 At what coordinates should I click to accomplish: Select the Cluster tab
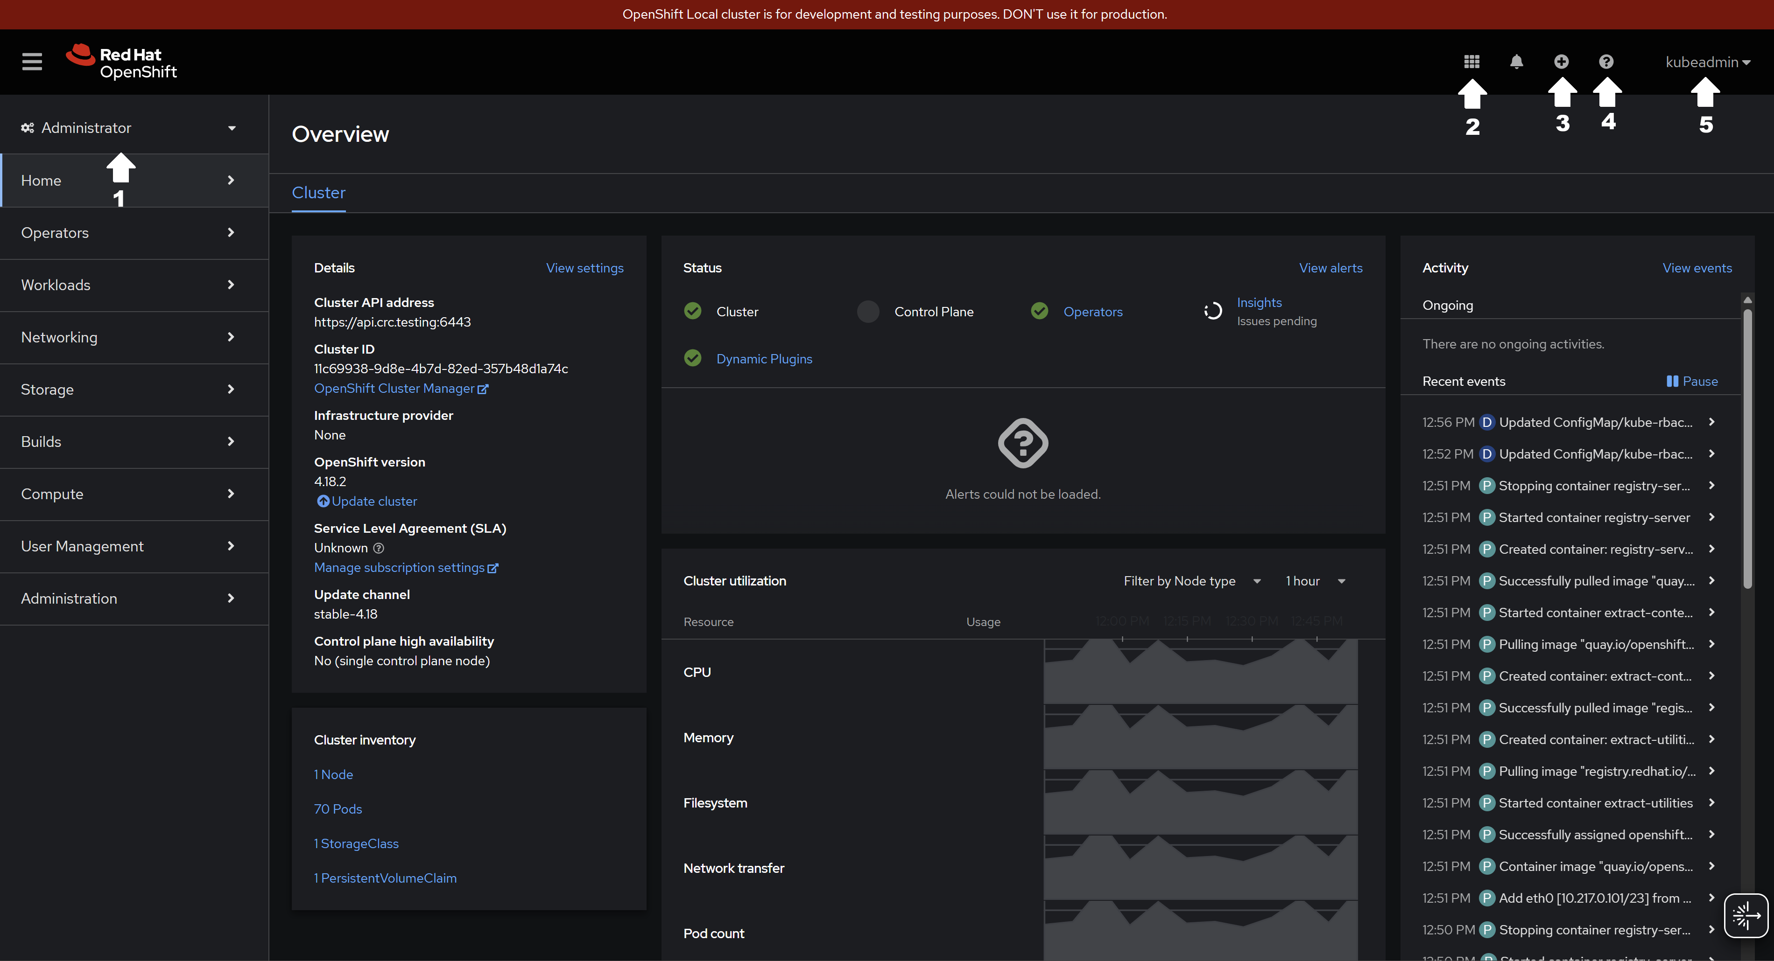(x=318, y=193)
